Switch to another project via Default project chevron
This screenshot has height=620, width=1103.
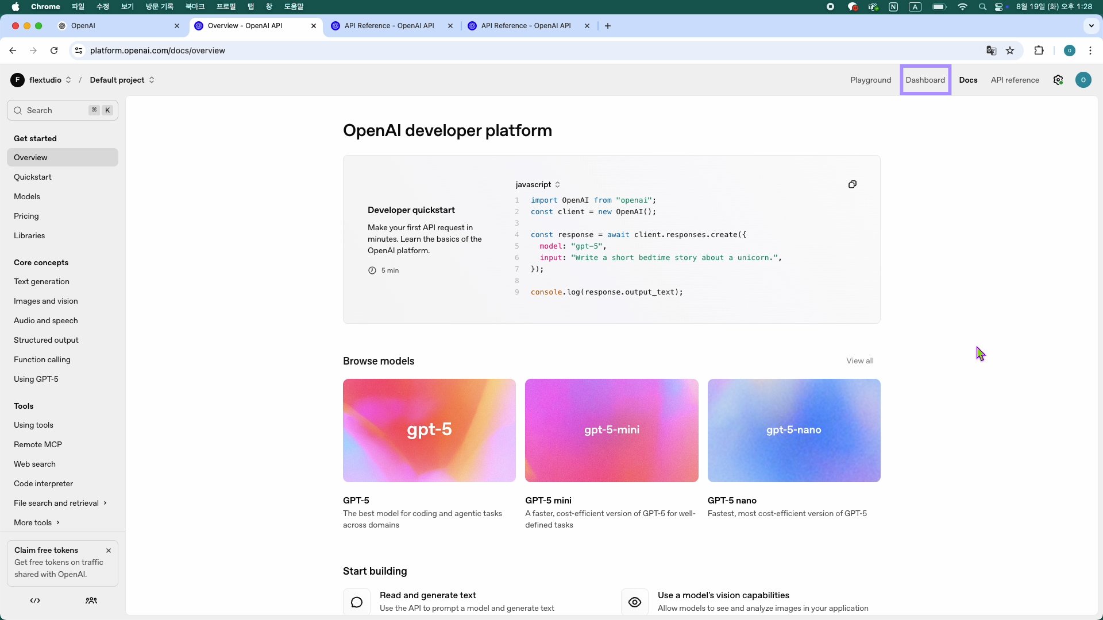[152, 80]
